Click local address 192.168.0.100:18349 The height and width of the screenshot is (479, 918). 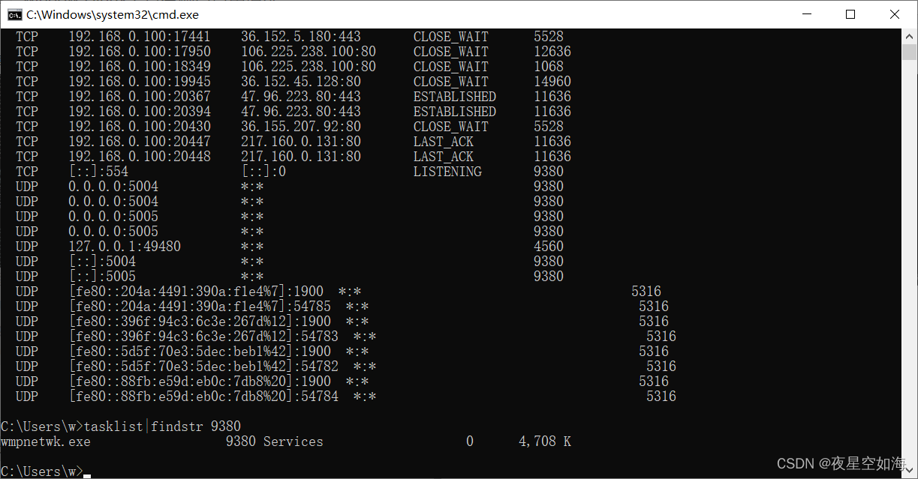(x=140, y=67)
